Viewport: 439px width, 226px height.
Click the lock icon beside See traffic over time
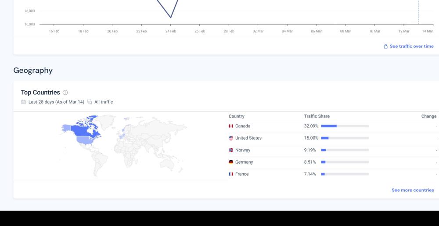tap(385, 46)
